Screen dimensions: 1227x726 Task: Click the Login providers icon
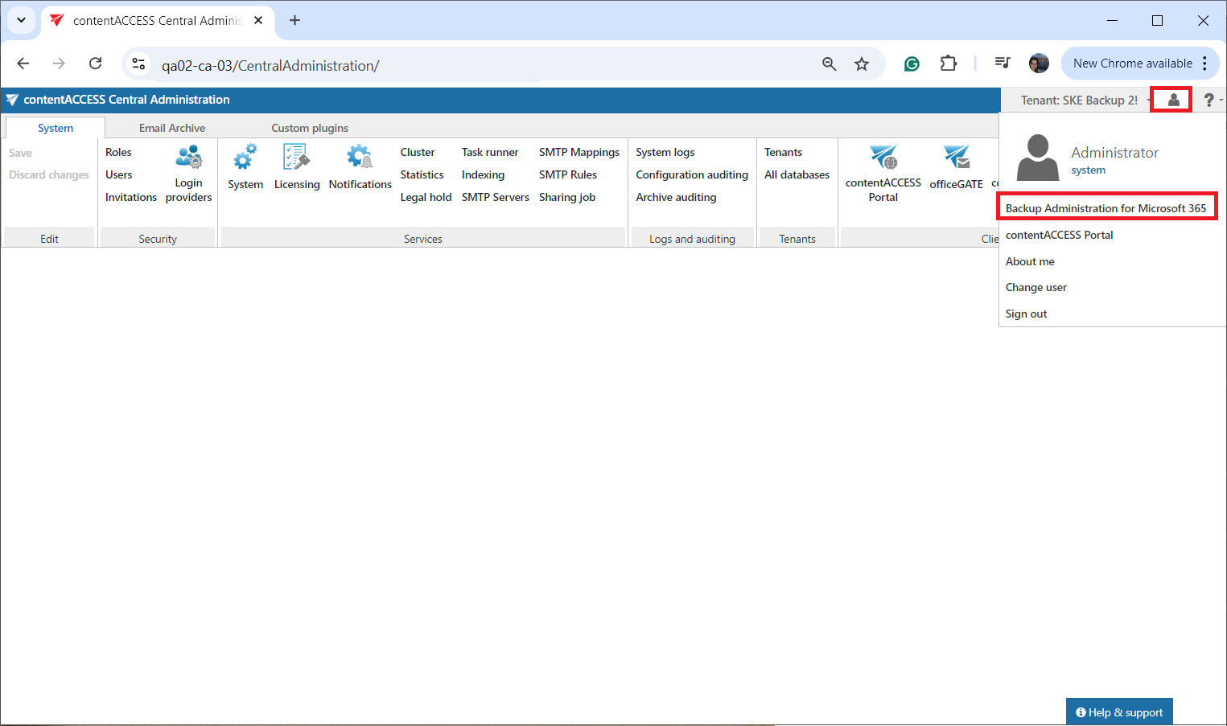pyautogui.click(x=189, y=158)
